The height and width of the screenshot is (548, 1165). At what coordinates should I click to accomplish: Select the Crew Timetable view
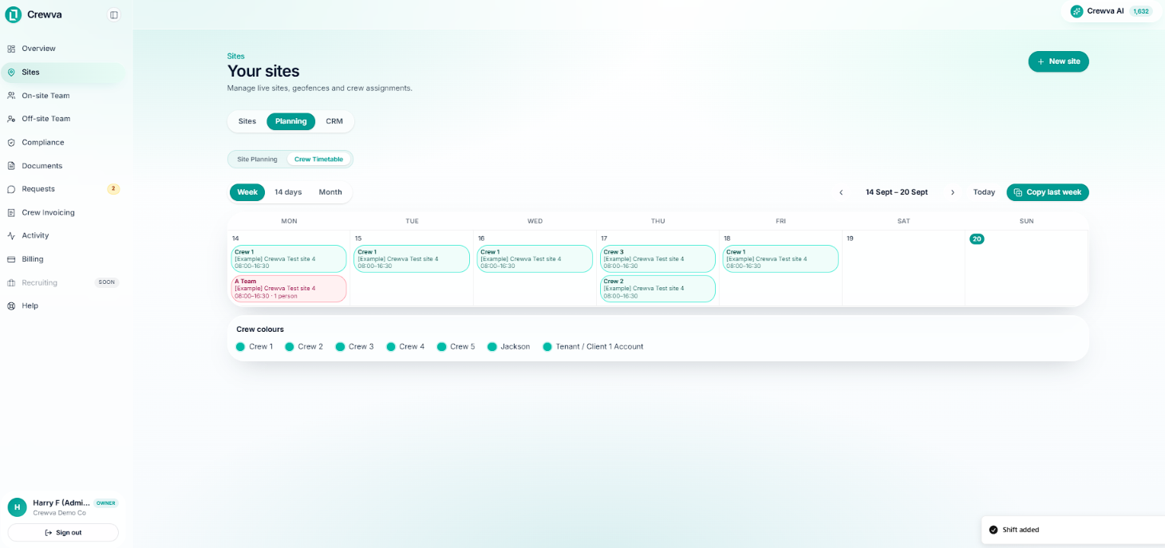pyautogui.click(x=318, y=160)
